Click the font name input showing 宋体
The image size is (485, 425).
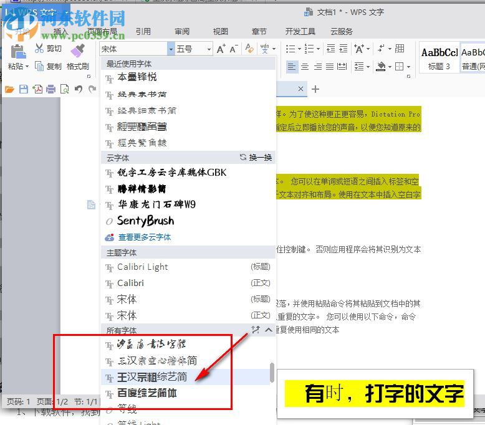tap(133, 49)
